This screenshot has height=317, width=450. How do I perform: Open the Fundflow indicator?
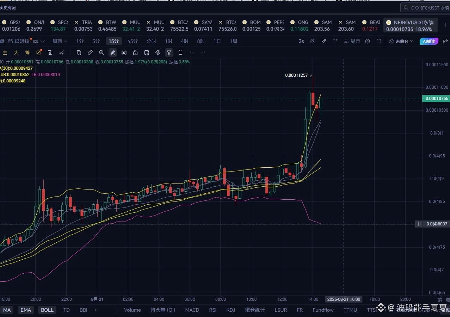coord(323,310)
